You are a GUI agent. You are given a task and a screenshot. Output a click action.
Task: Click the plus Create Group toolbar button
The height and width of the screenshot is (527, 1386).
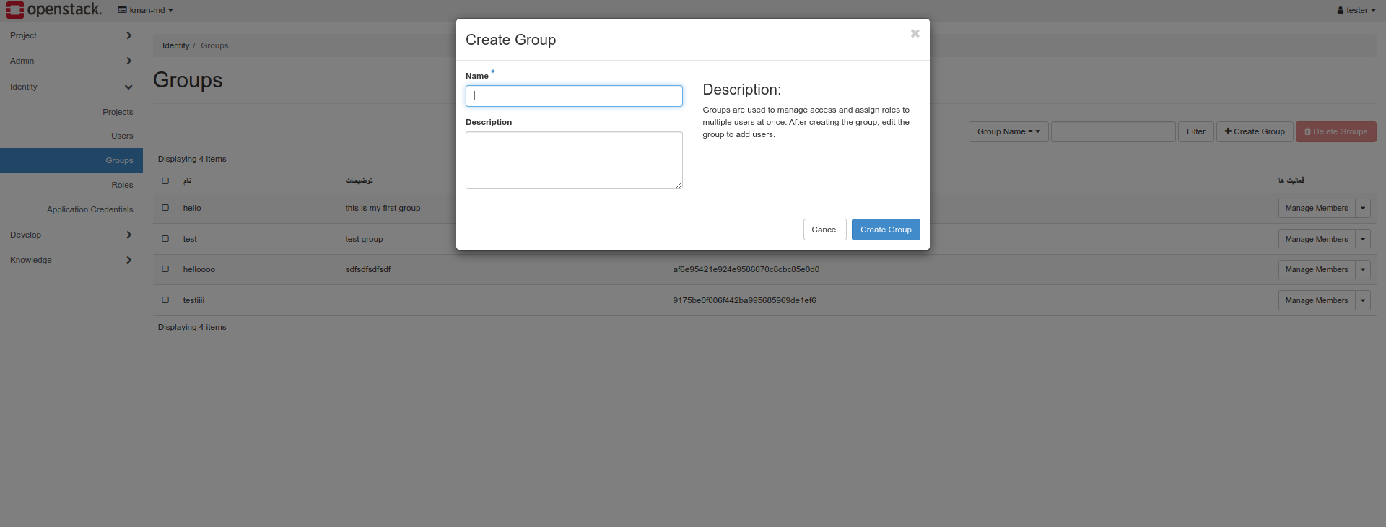1254,131
